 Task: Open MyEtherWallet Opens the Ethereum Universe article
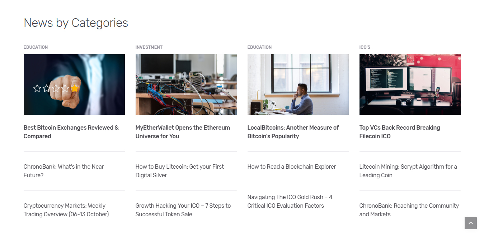[x=183, y=132]
